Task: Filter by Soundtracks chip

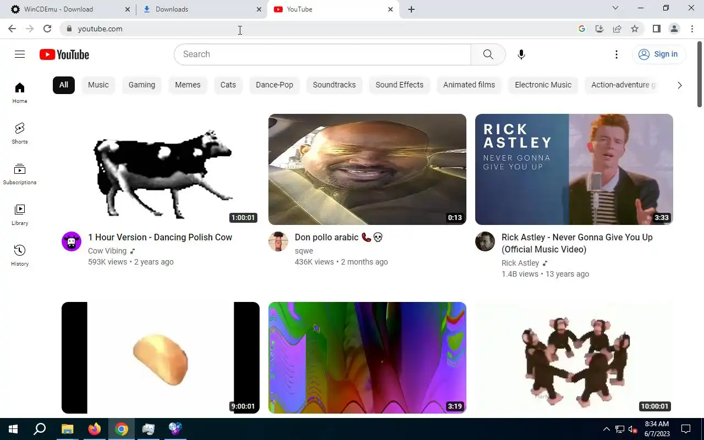Action: tap(334, 85)
